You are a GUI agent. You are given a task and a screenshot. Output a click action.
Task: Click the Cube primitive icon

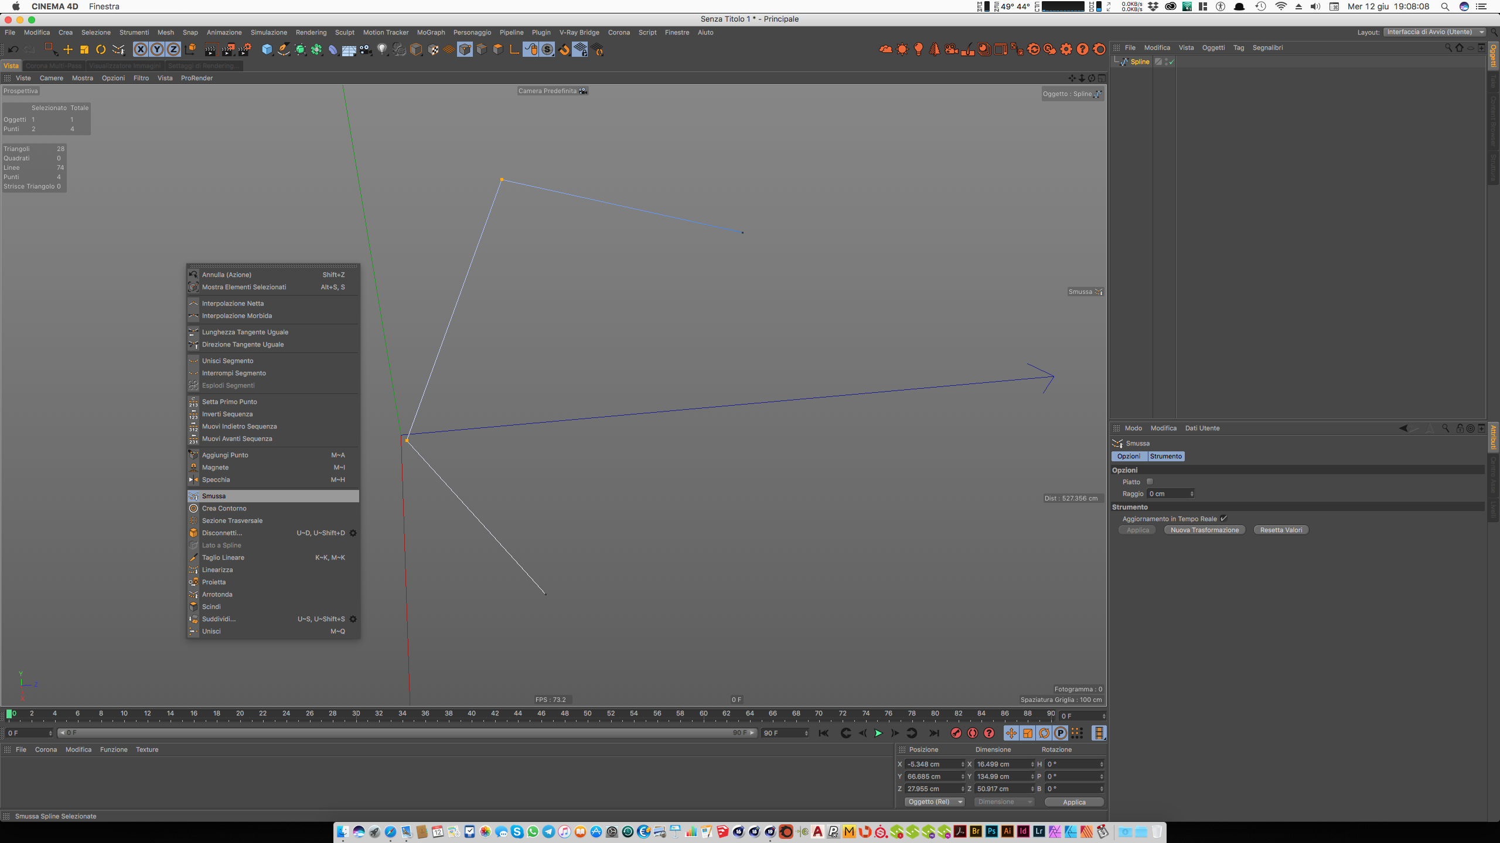(x=267, y=50)
